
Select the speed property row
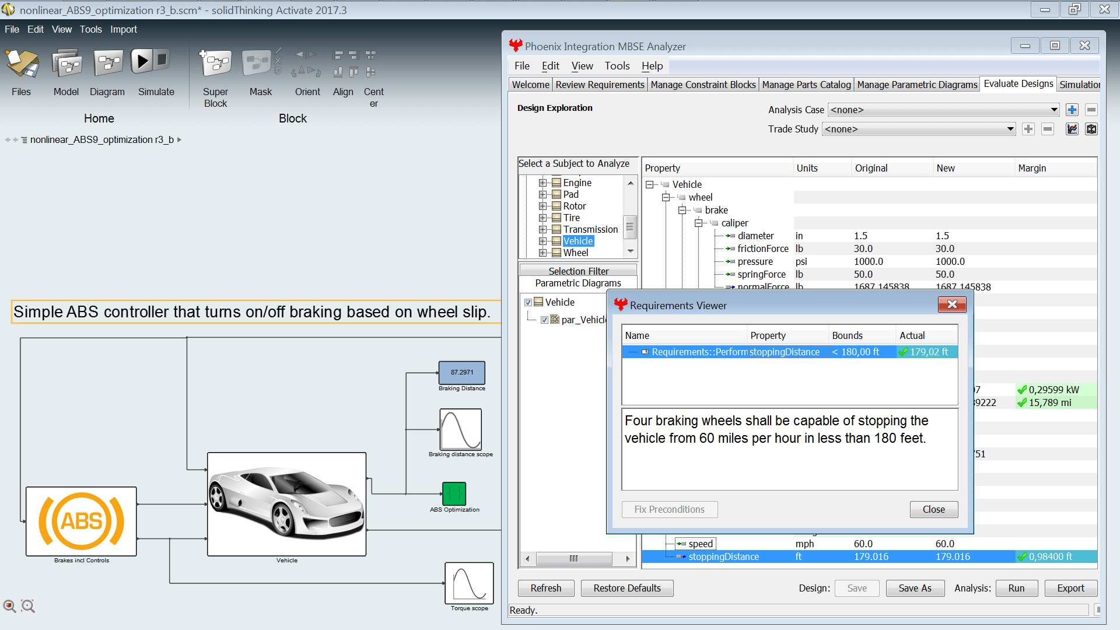click(869, 544)
